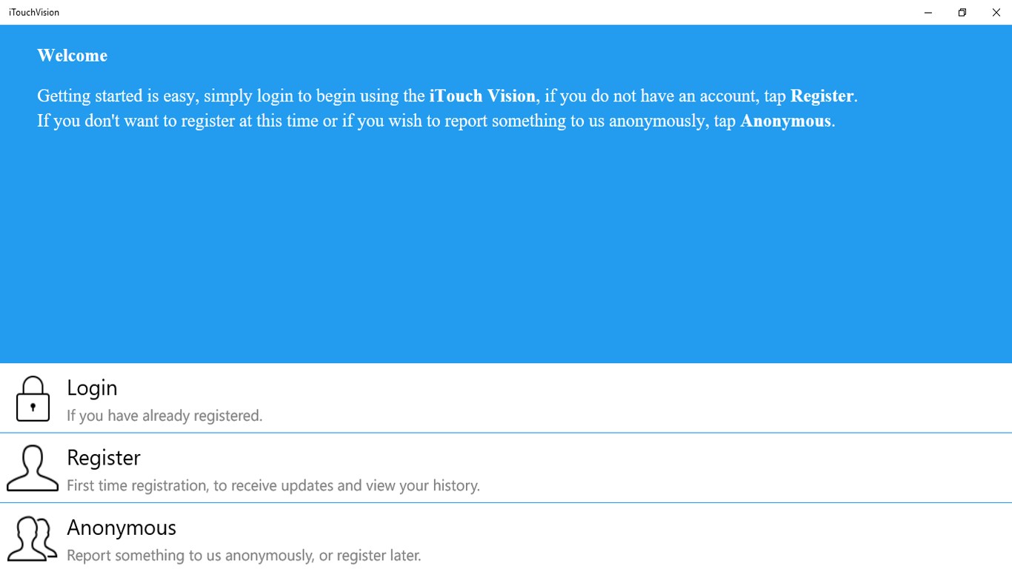Click the padlock icon beside Login

pos(33,399)
